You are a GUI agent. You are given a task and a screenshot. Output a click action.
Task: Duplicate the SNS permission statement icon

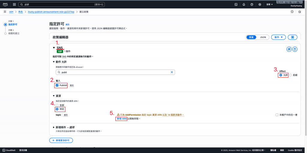[x=289, y=49]
